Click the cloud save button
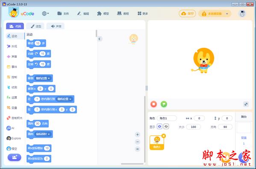Screen dimensions: 256x169 point(187,14)
